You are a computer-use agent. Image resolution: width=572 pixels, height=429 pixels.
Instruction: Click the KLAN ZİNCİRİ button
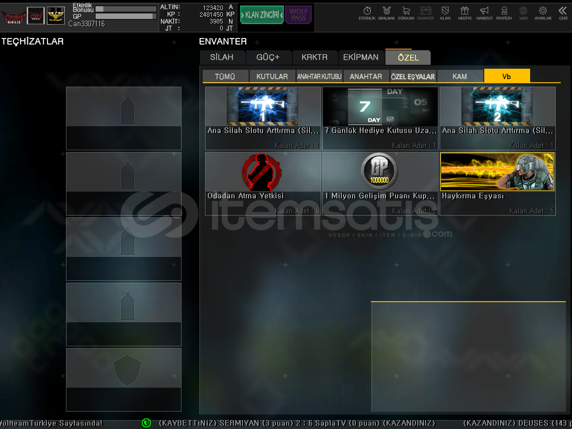pos(261,15)
